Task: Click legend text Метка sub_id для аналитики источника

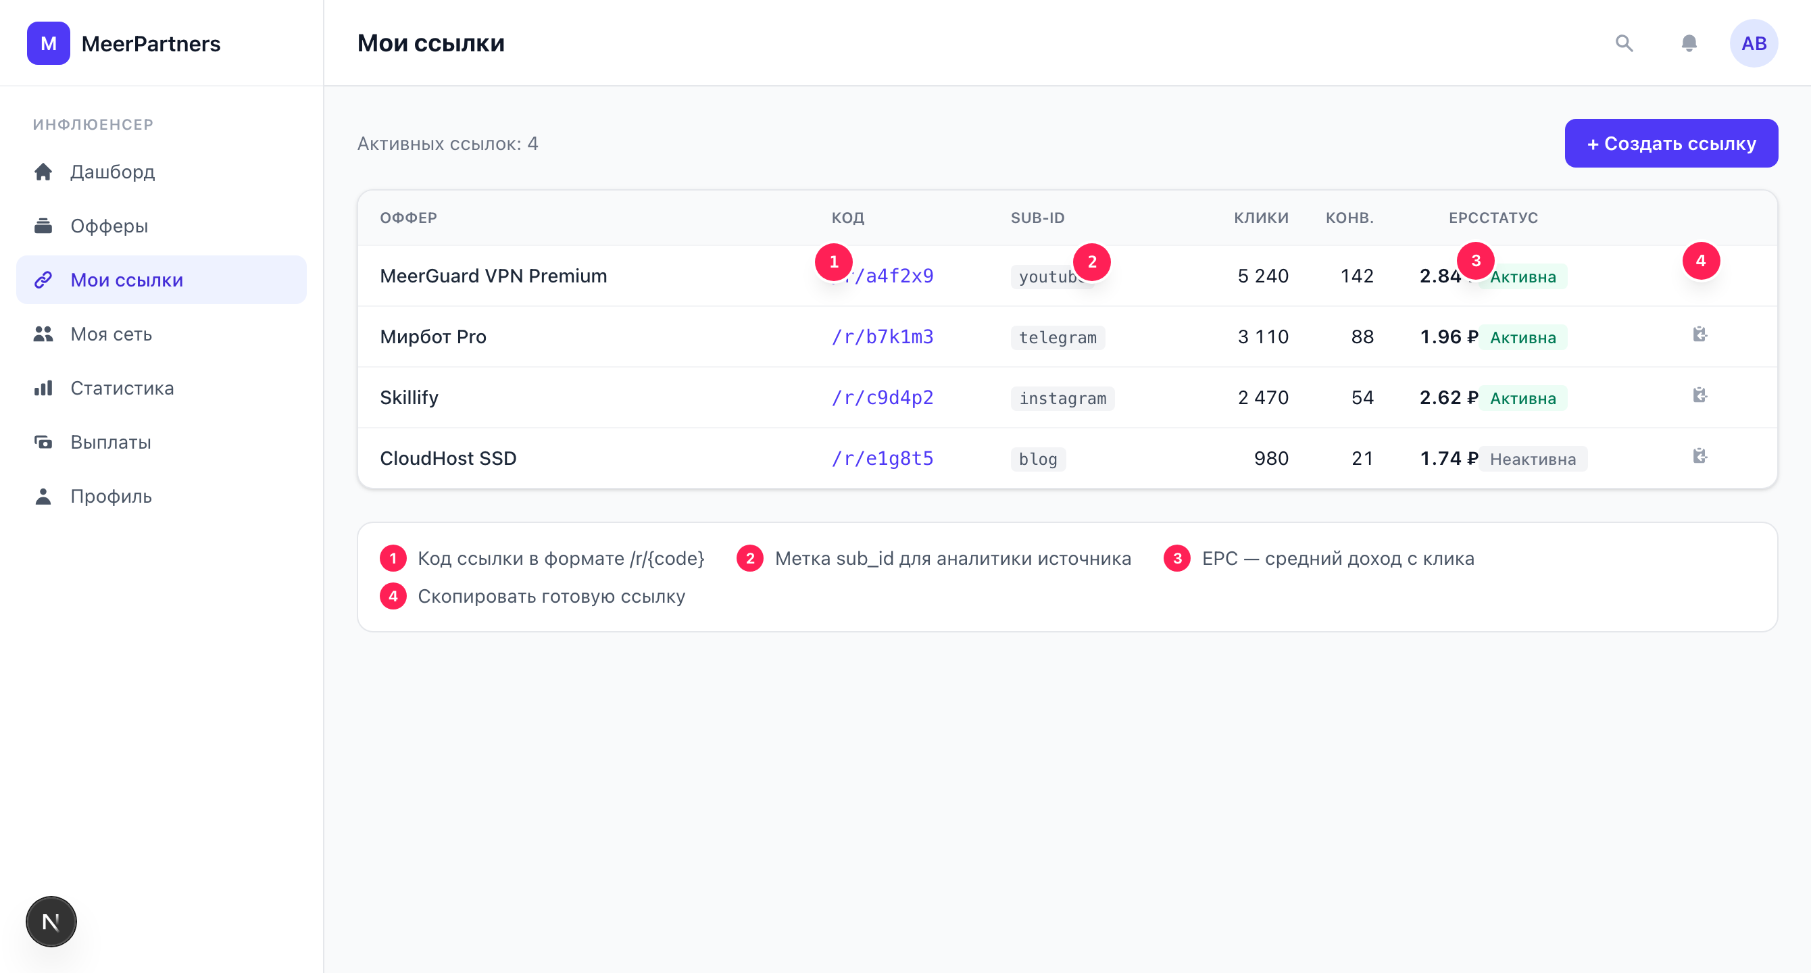Action: point(953,558)
